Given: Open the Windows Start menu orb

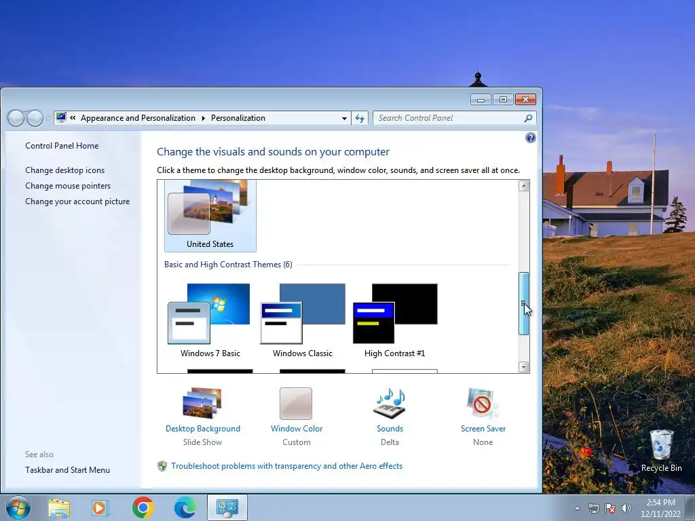Looking at the screenshot, I should pyautogui.click(x=18, y=507).
